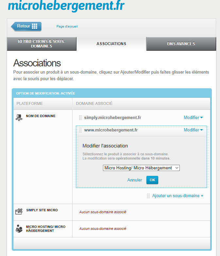Click the SIMPLY SITE MICRO label

pos(42,210)
